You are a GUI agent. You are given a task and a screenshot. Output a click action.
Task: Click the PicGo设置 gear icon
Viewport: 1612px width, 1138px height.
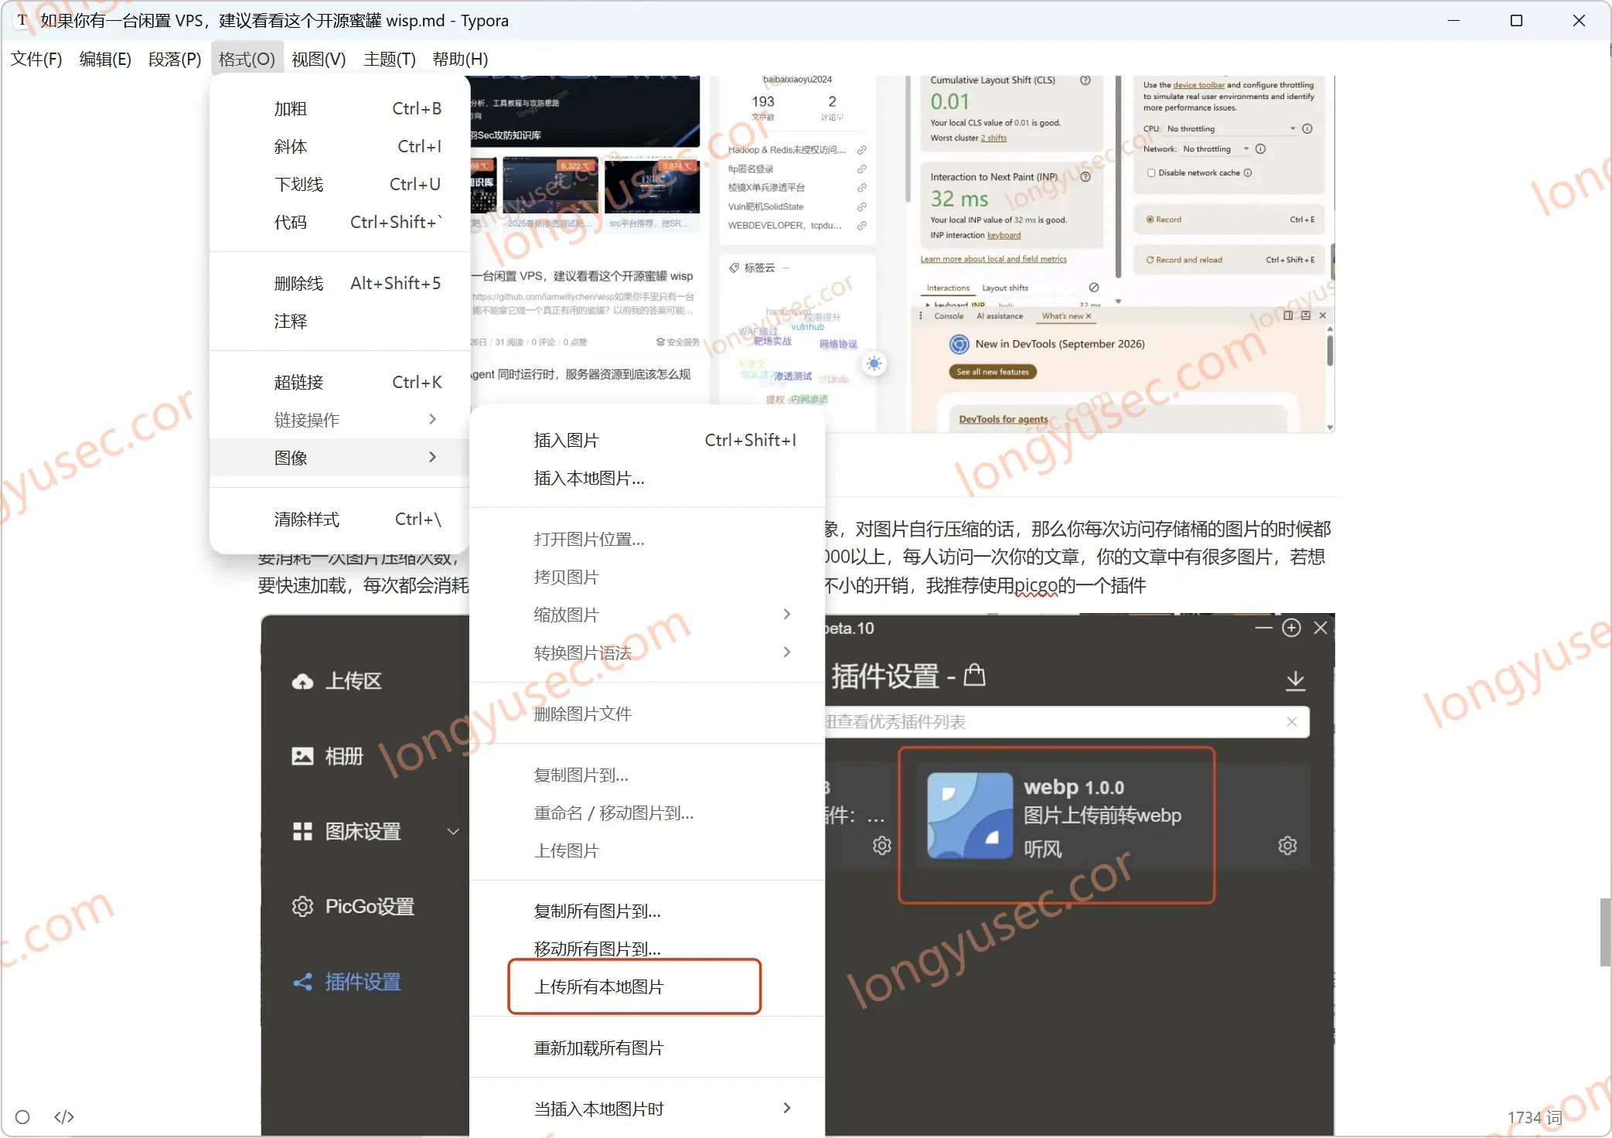[x=302, y=906]
